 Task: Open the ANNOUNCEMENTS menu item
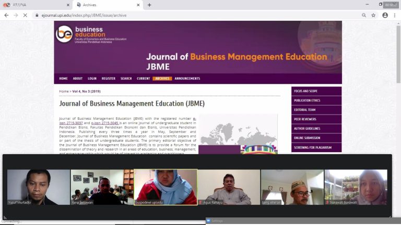[187, 79]
